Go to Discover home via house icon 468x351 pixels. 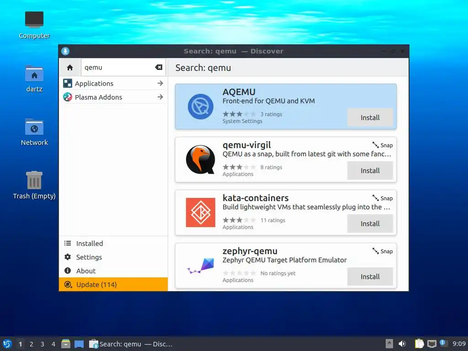click(70, 68)
